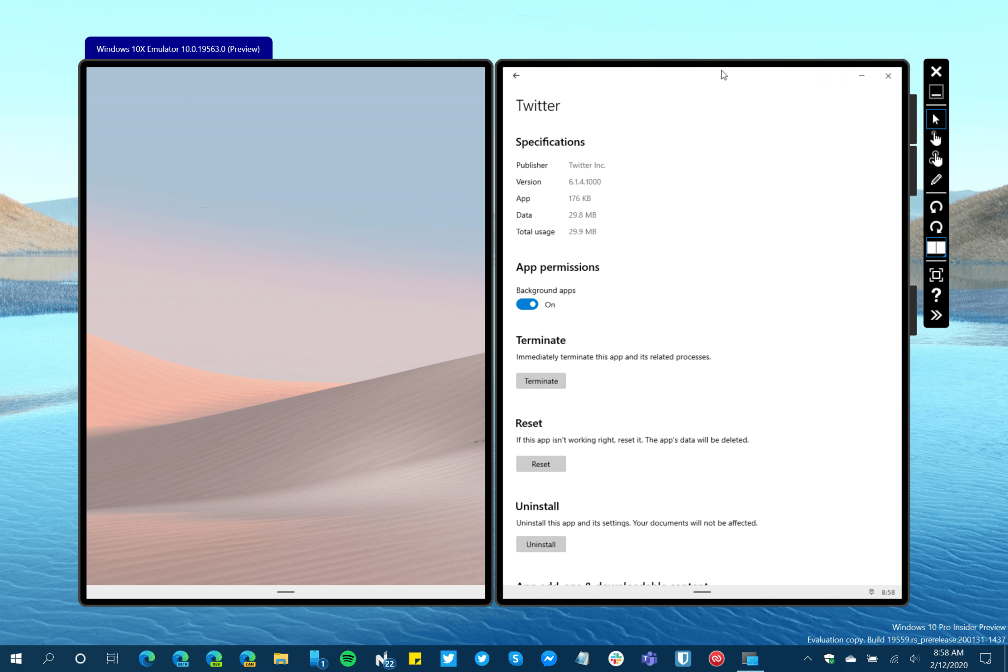Click Uninstall to remove the Twitter app
This screenshot has height=672, width=1008.
point(540,544)
